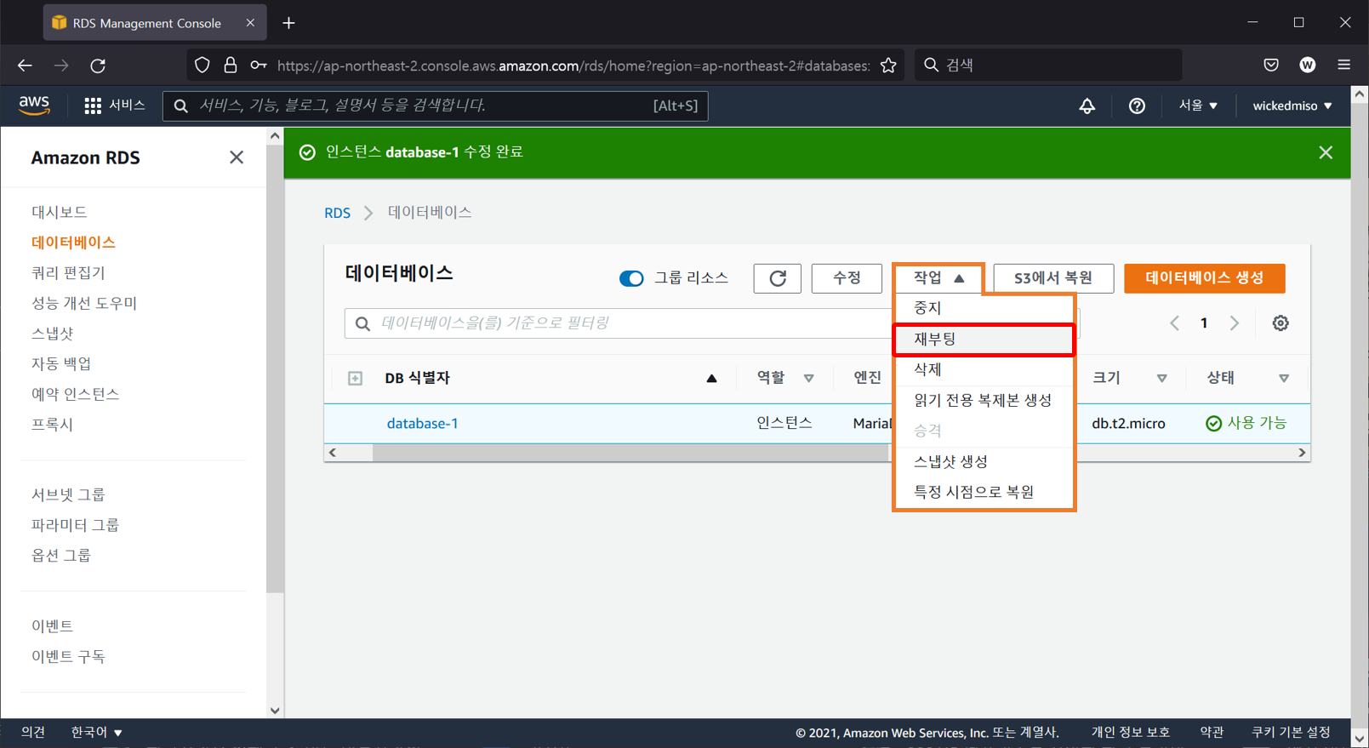Click the tracking protection shield icon
The image size is (1369, 748).
pos(202,66)
